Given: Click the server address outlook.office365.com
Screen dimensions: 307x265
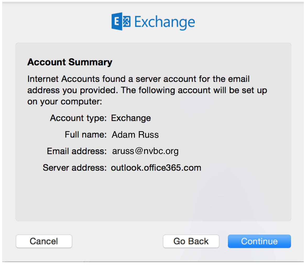Looking at the screenshot, I should [x=156, y=168].
